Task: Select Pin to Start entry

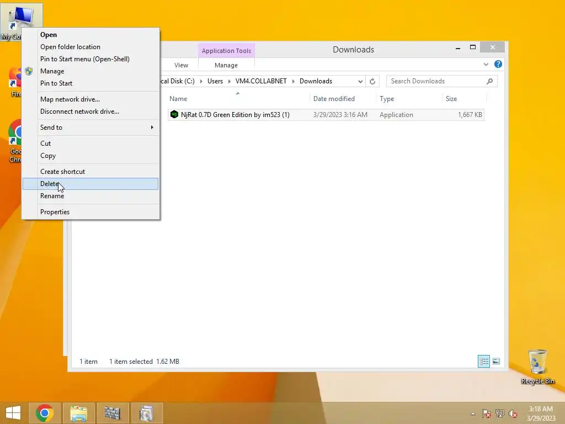Action: point(90,83)
